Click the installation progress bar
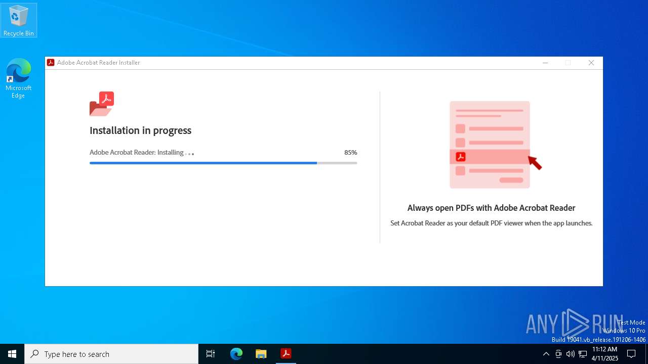The height and width of the screenshot is (364, 648). pyautogui.click(x=223, y=163)
